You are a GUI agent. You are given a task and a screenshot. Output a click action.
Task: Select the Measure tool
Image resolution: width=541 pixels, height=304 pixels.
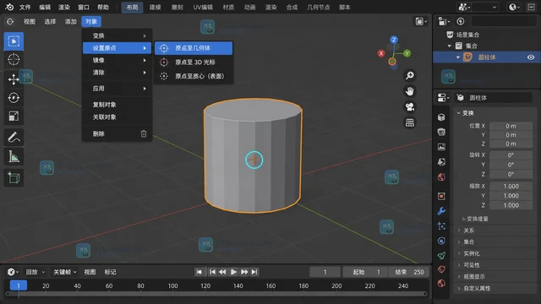point(14,156)
